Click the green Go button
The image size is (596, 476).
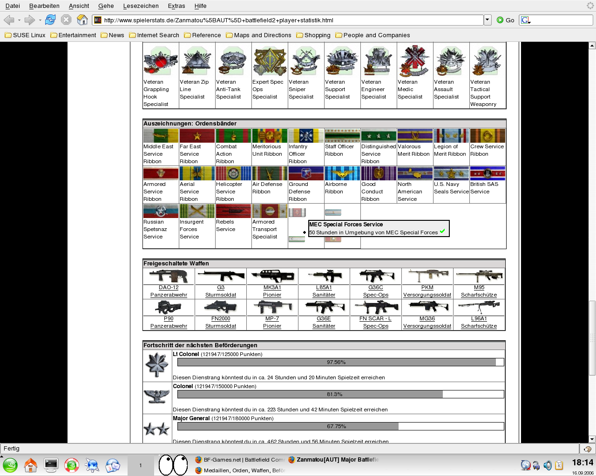tap(505, 20)
